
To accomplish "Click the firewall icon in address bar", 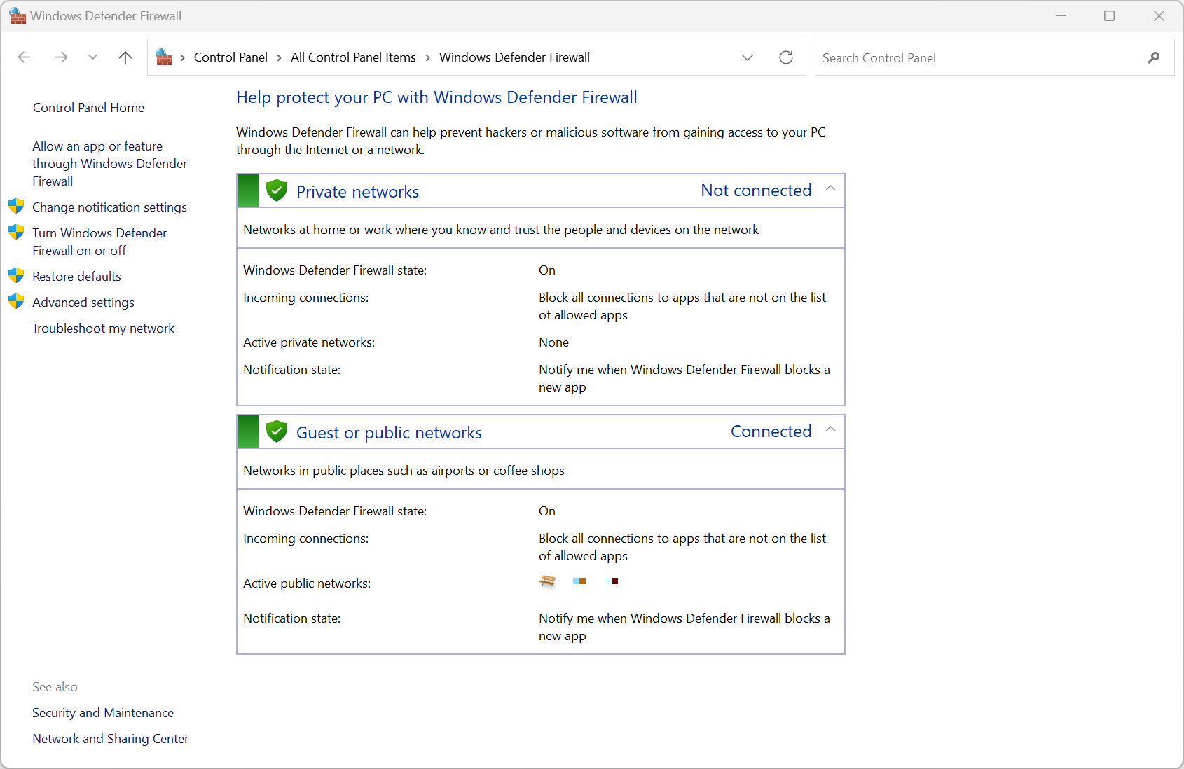I will point(164,57).
